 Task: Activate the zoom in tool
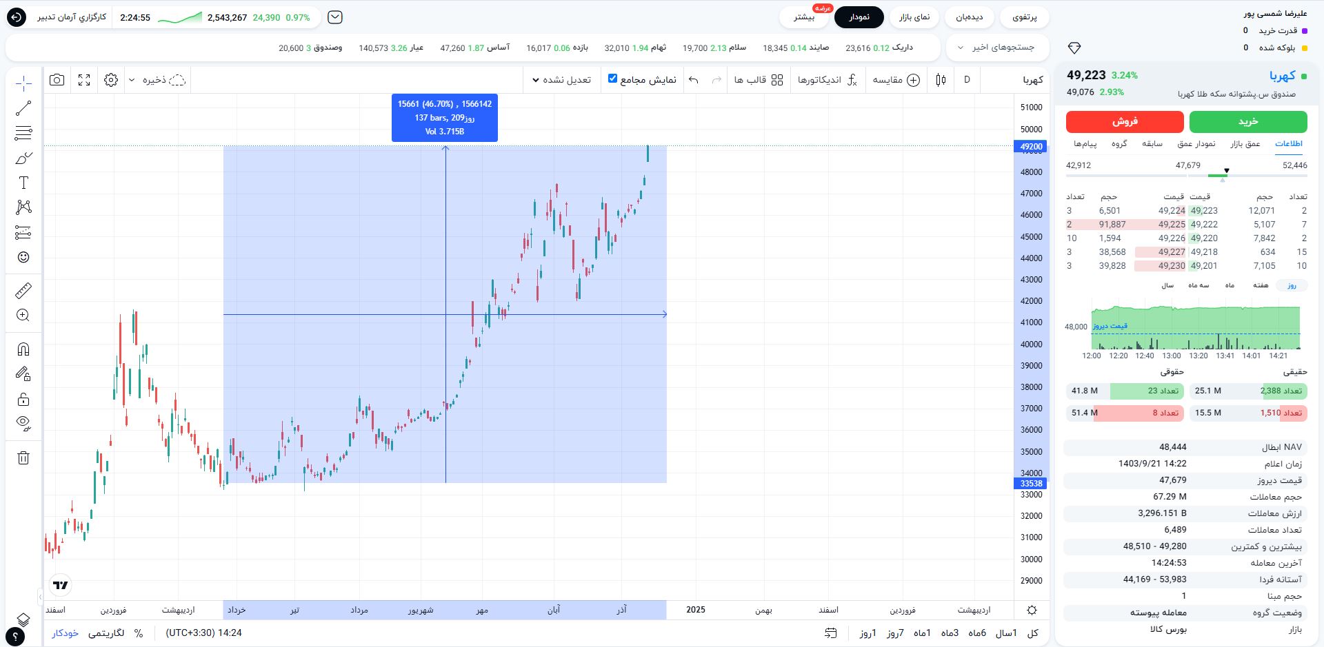23,316
